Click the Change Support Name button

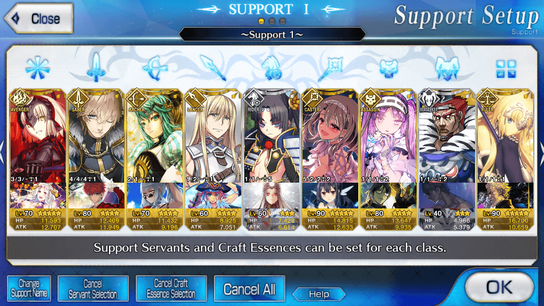29,288
